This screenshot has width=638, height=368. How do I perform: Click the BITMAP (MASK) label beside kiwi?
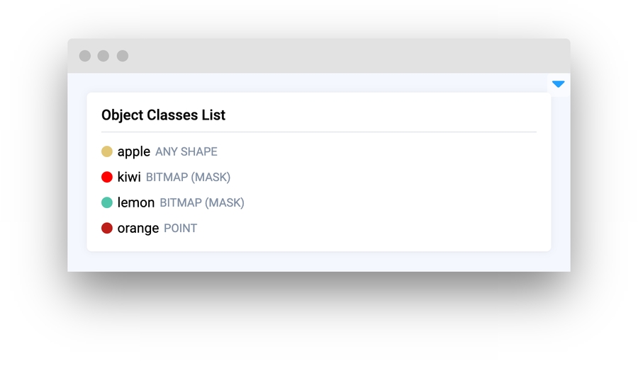[188, 178]
